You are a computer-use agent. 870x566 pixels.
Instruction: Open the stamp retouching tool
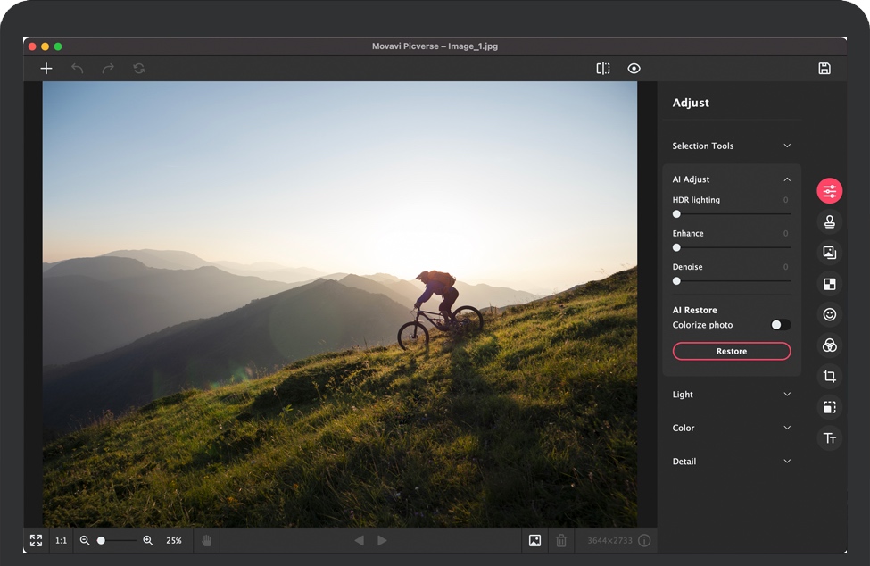(830, 221)
